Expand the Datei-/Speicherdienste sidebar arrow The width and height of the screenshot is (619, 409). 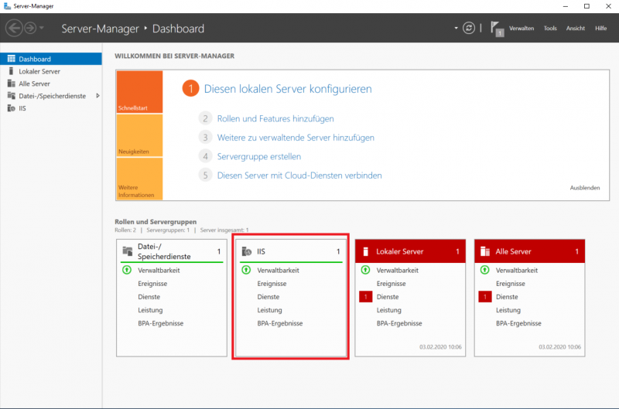(97, 96)
